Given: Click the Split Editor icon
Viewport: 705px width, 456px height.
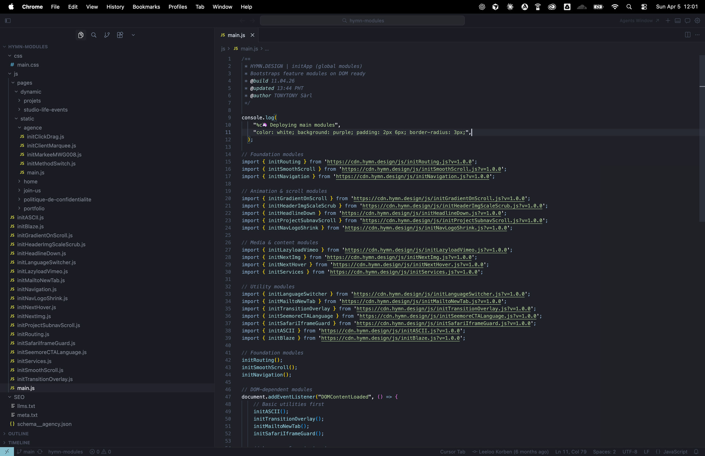Looking at the screenshot, I should point(687,35).
